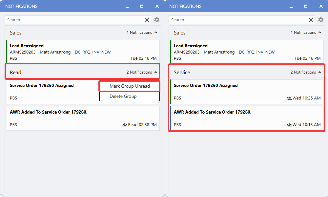Viewport: 328px width, 197px height.
Task: Collapse Sales group above the Read group
Action: tap(155, 33)
